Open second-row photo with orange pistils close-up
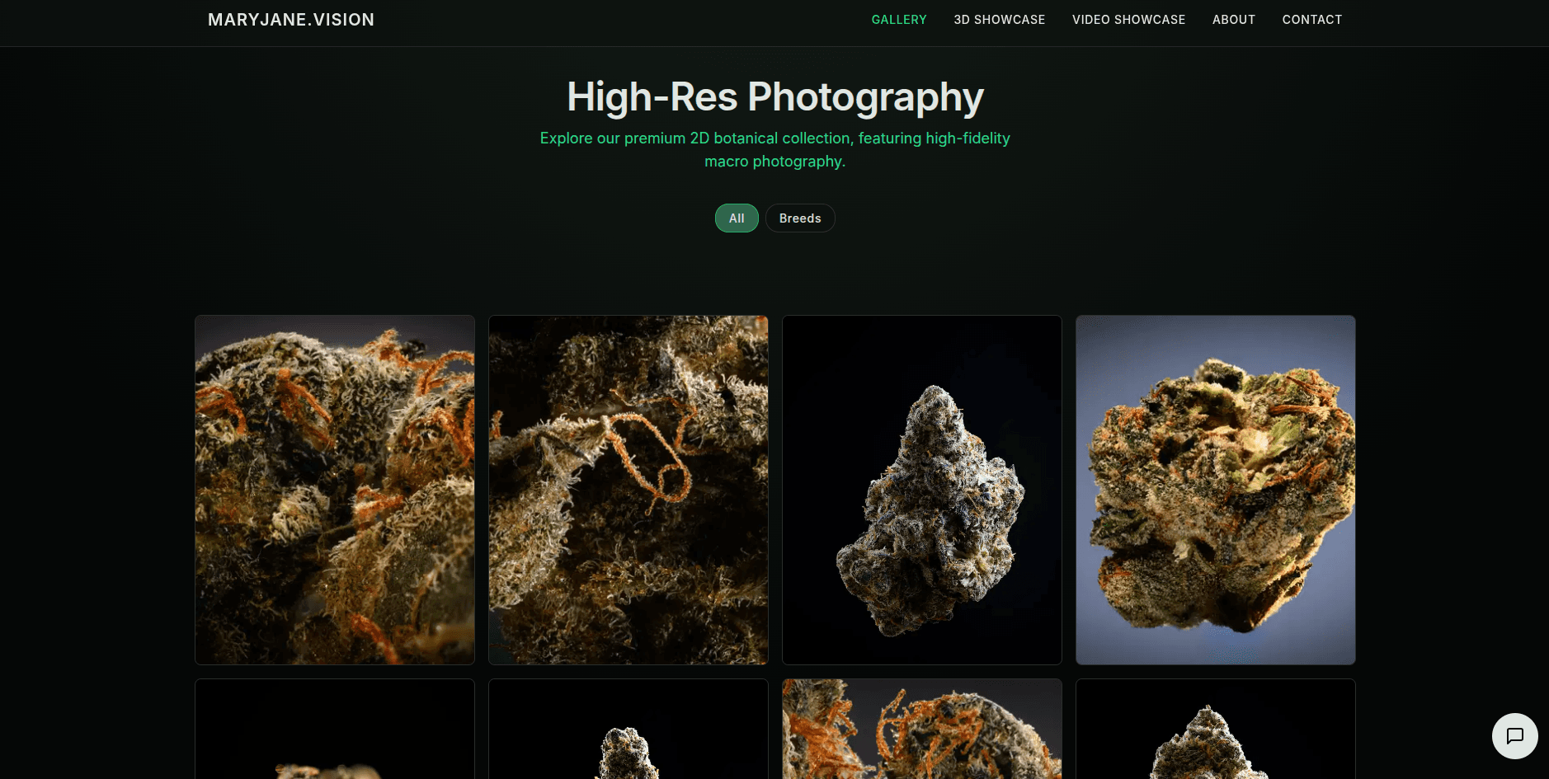 (922, 729)
